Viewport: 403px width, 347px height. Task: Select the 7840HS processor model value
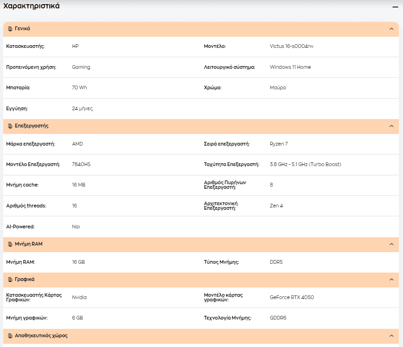pyautogui.click(x=81, y=164)
